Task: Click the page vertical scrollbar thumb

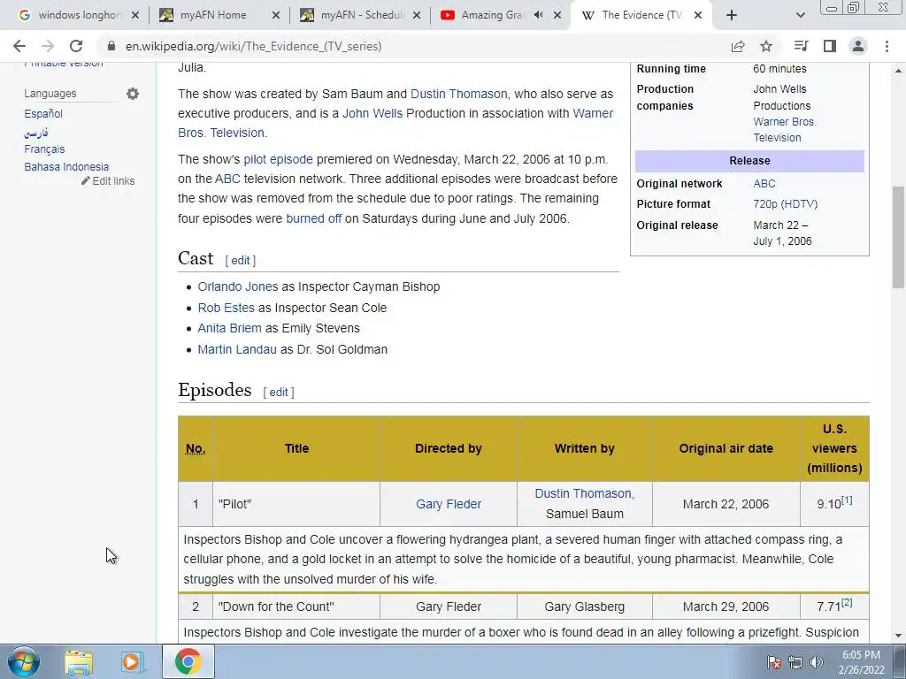Action: (x=898, y=237)
